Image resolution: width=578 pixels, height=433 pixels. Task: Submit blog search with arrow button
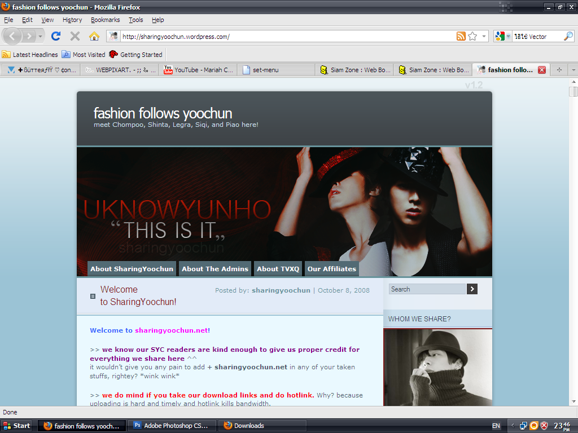click(x=472, y=289)
